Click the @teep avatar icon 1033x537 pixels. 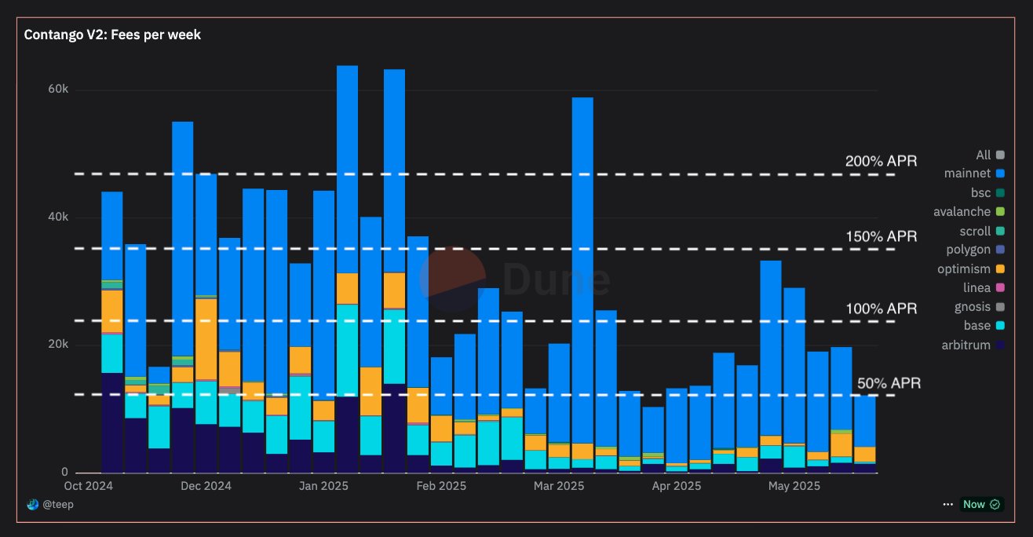click(32, 505)
